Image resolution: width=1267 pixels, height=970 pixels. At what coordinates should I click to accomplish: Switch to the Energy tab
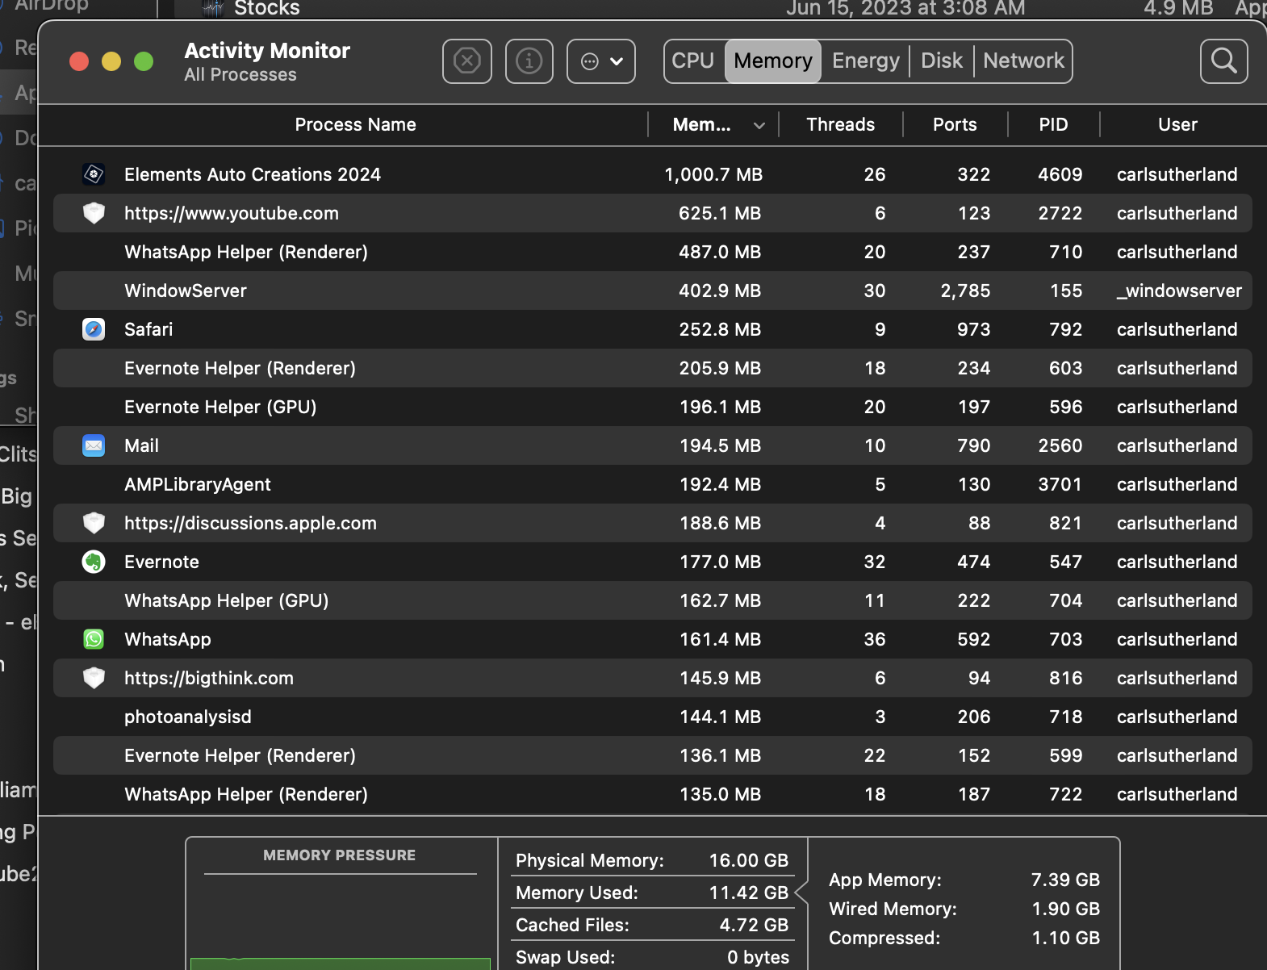pyautogui.click(x=866, y=61)
